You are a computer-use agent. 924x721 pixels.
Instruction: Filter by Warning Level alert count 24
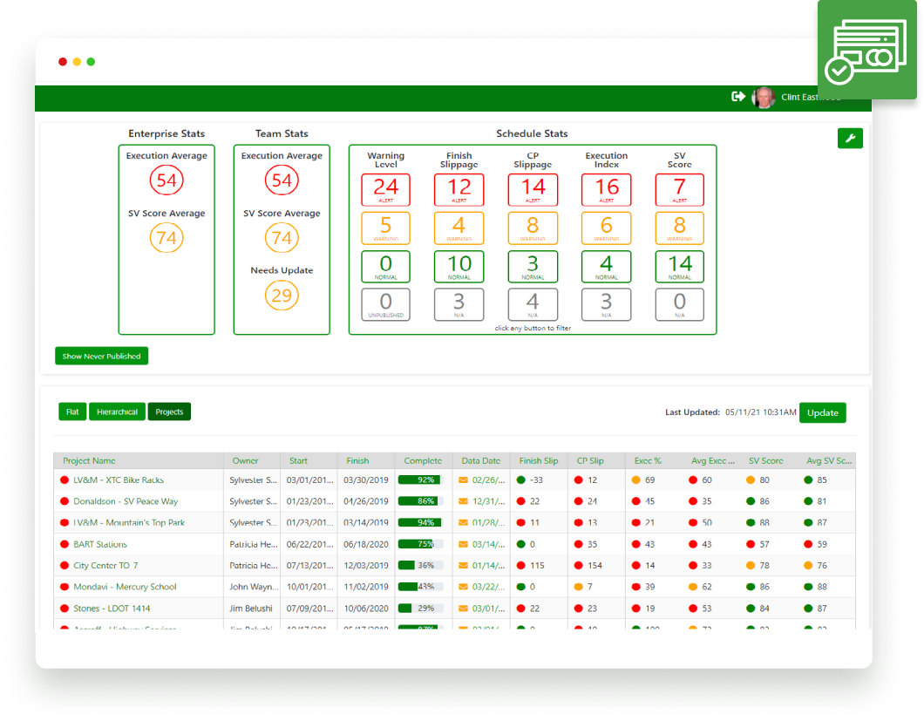385,189
